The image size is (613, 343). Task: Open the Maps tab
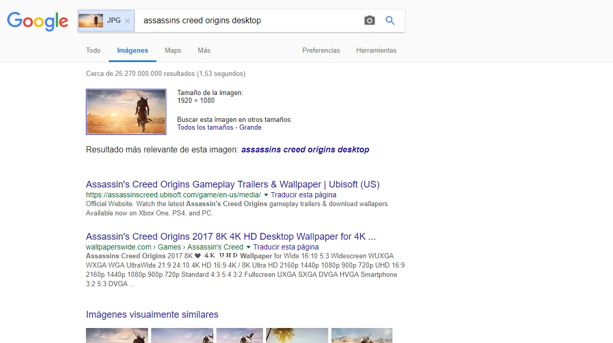173,50
